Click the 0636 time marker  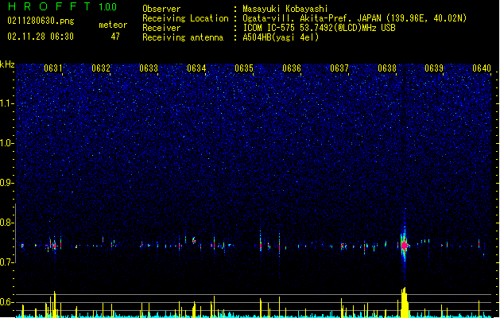coord(292,68)
